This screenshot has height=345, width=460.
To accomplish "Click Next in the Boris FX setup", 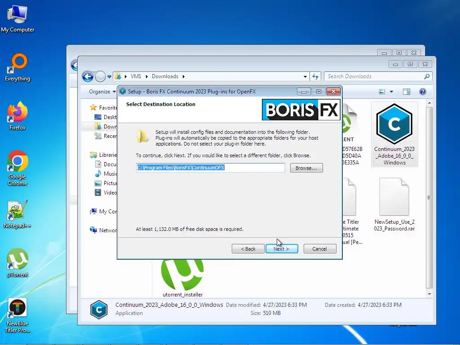I will 282,249.
